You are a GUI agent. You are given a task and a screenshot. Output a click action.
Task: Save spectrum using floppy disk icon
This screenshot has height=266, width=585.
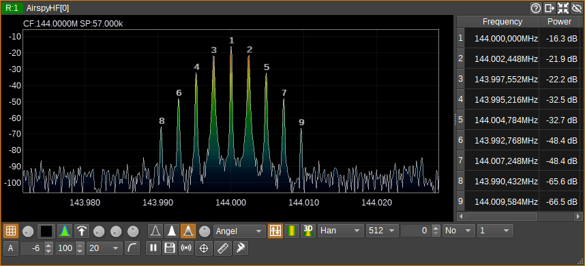tap(170, 248)
